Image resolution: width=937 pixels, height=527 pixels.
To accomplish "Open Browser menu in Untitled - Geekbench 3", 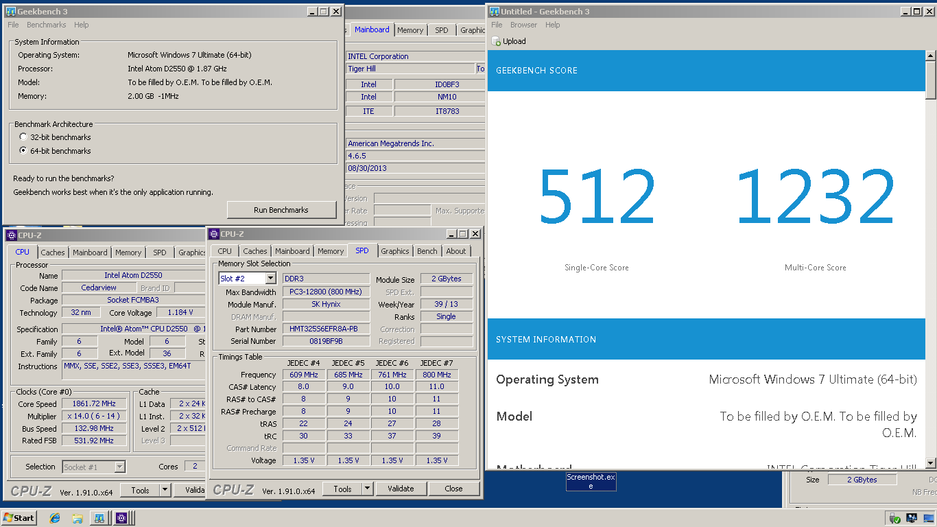I will pos(523,25).
